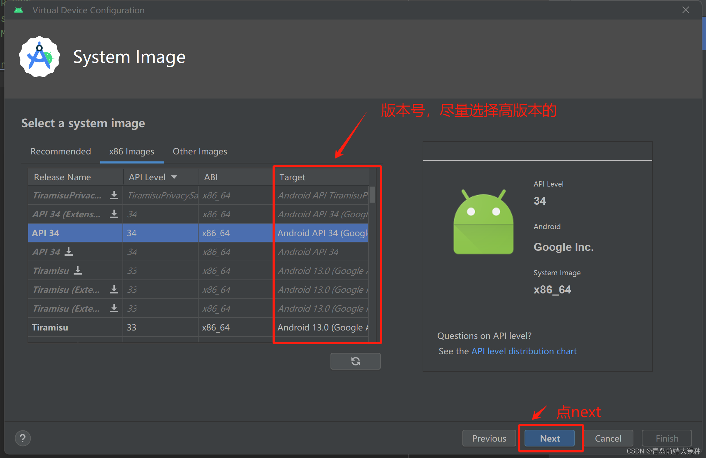This screenshot has height=458, width=706.
Task: Click download icon next to italic API 34
Action: click(69, 252)
